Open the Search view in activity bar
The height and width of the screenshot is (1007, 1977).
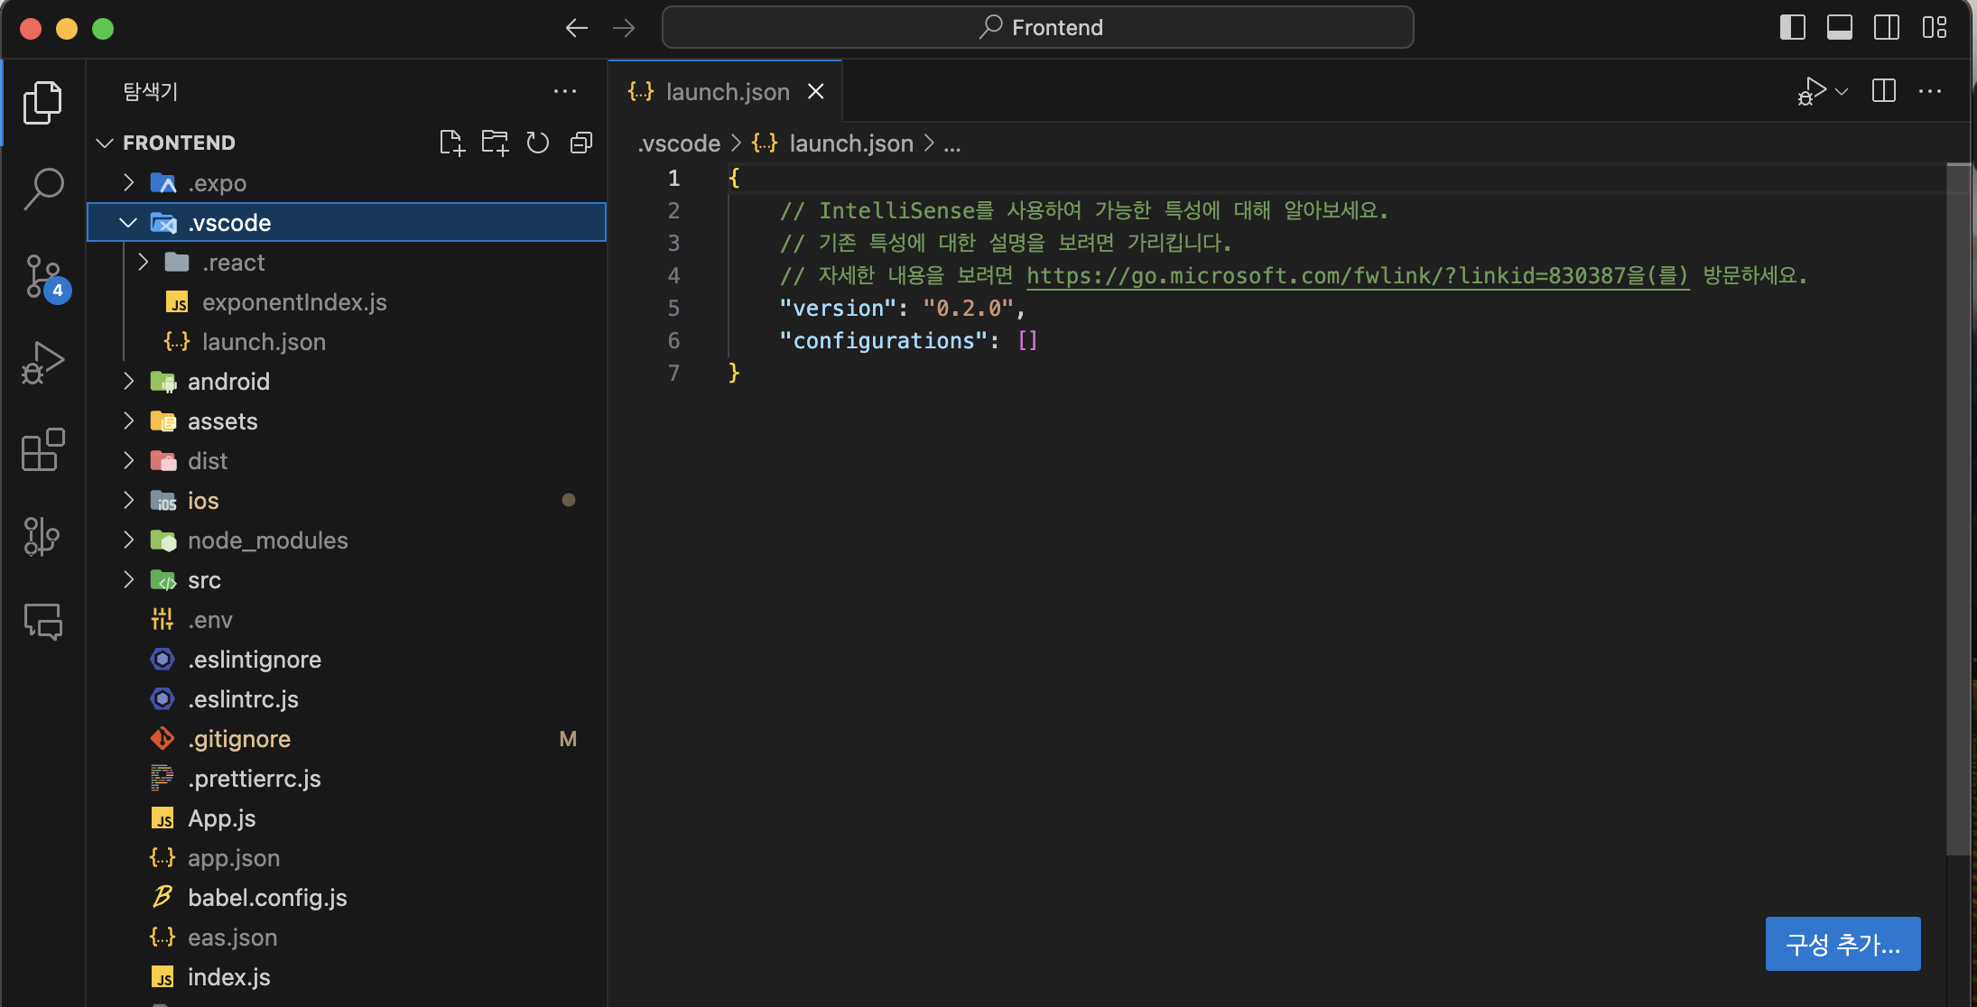click(x=43, y=189)
